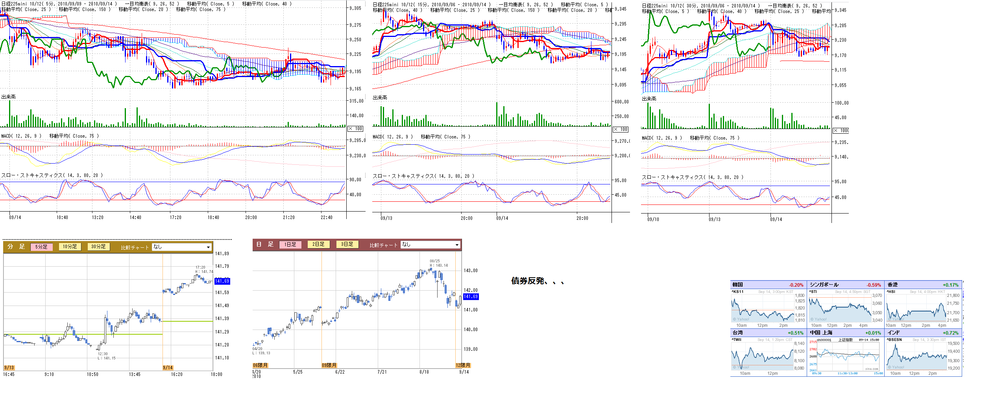This screenshot has height=420, width=994.
Task: Click the 3日足 chart button
Action: click(x=347, y=244)
